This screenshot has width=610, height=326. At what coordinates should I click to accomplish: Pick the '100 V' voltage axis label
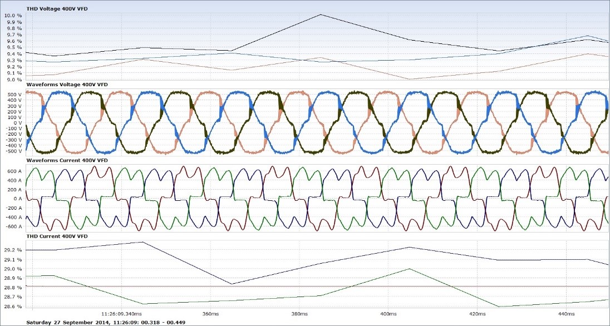(x=15, y=117)
